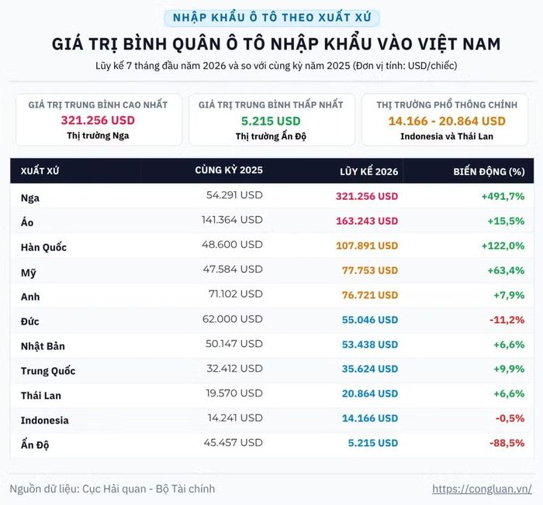The height and width of the screenshot is (505, 543).
Task: Click the lowest average value card for Ấn Độ
Action: 271,120
